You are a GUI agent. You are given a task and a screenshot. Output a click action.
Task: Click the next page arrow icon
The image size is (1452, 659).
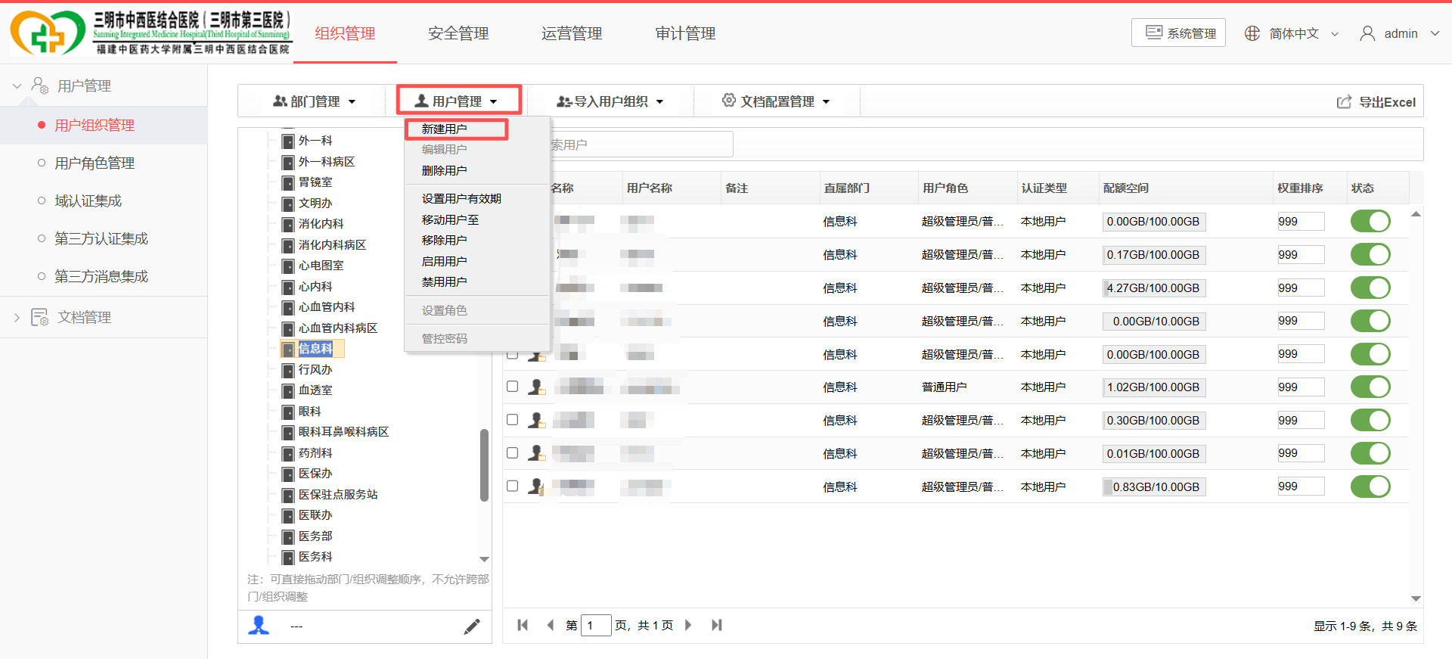coord(688,625)
